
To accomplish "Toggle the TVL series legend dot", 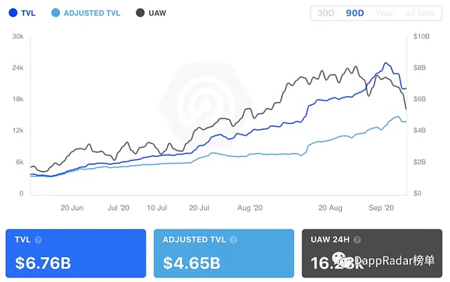I will (x=13, y=13).
